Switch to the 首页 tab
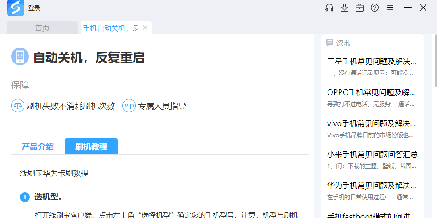437x218 pixels. (x=42, y=28)
